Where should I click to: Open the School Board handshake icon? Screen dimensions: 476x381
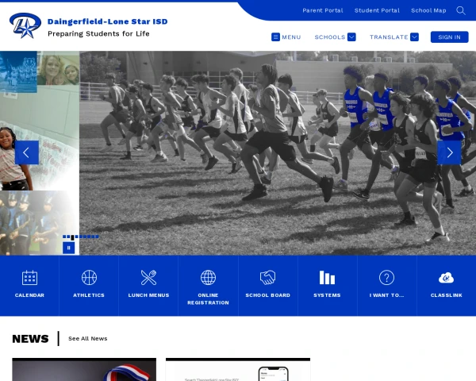[x=267, y=277]
